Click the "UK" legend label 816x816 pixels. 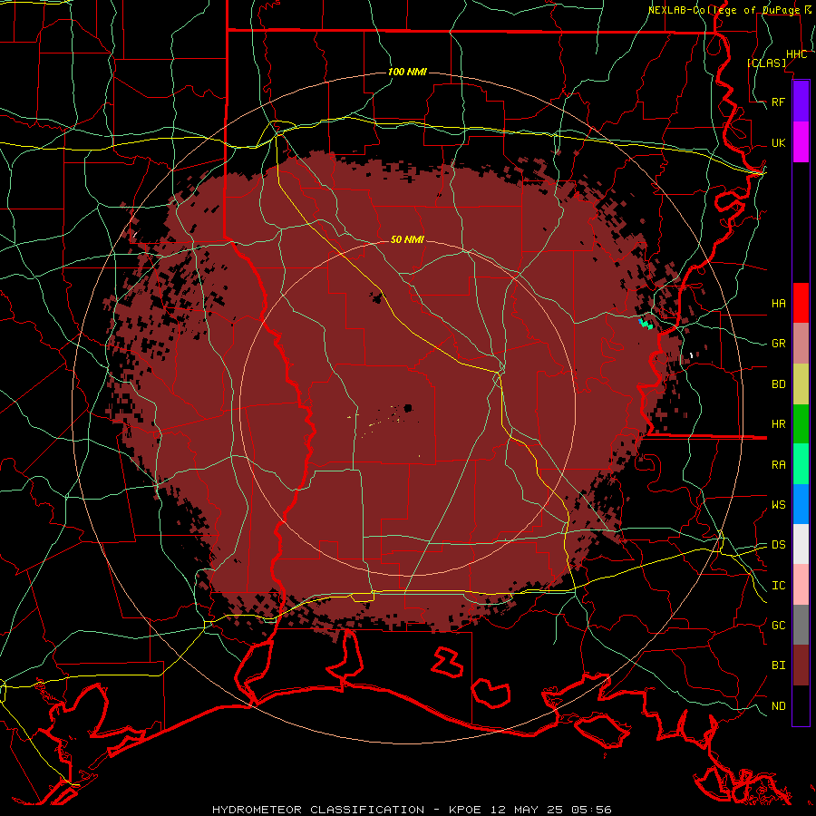click(778, 142)
